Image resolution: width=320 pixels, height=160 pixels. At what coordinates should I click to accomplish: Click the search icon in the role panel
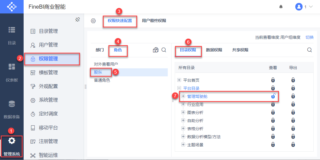pyautogui.click(x=164, y=50)
